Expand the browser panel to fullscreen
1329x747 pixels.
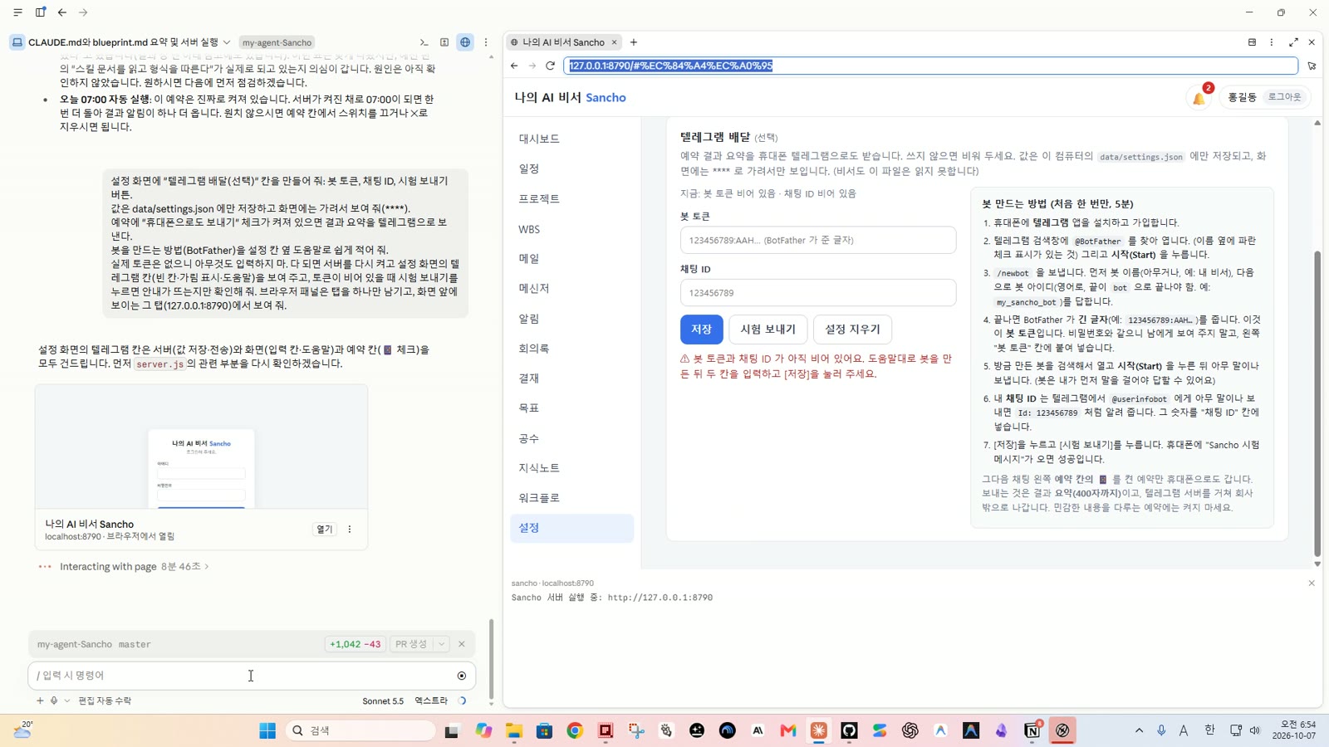[x=1293, y=42]
